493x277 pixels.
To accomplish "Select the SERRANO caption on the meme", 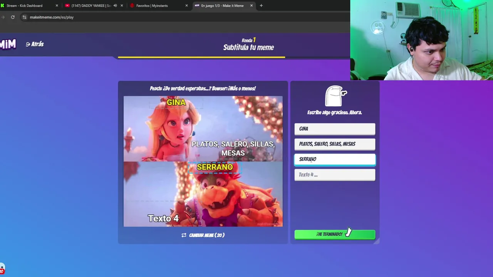I will point(215,167).
